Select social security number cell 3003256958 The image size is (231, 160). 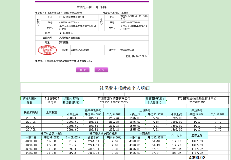(x=197, y=102)
